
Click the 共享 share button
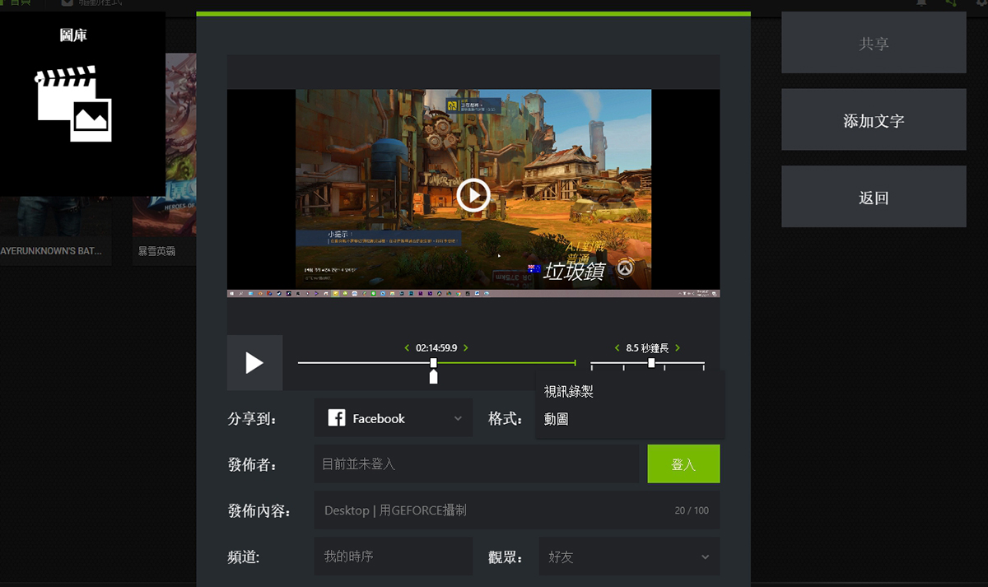pos(874,43)
